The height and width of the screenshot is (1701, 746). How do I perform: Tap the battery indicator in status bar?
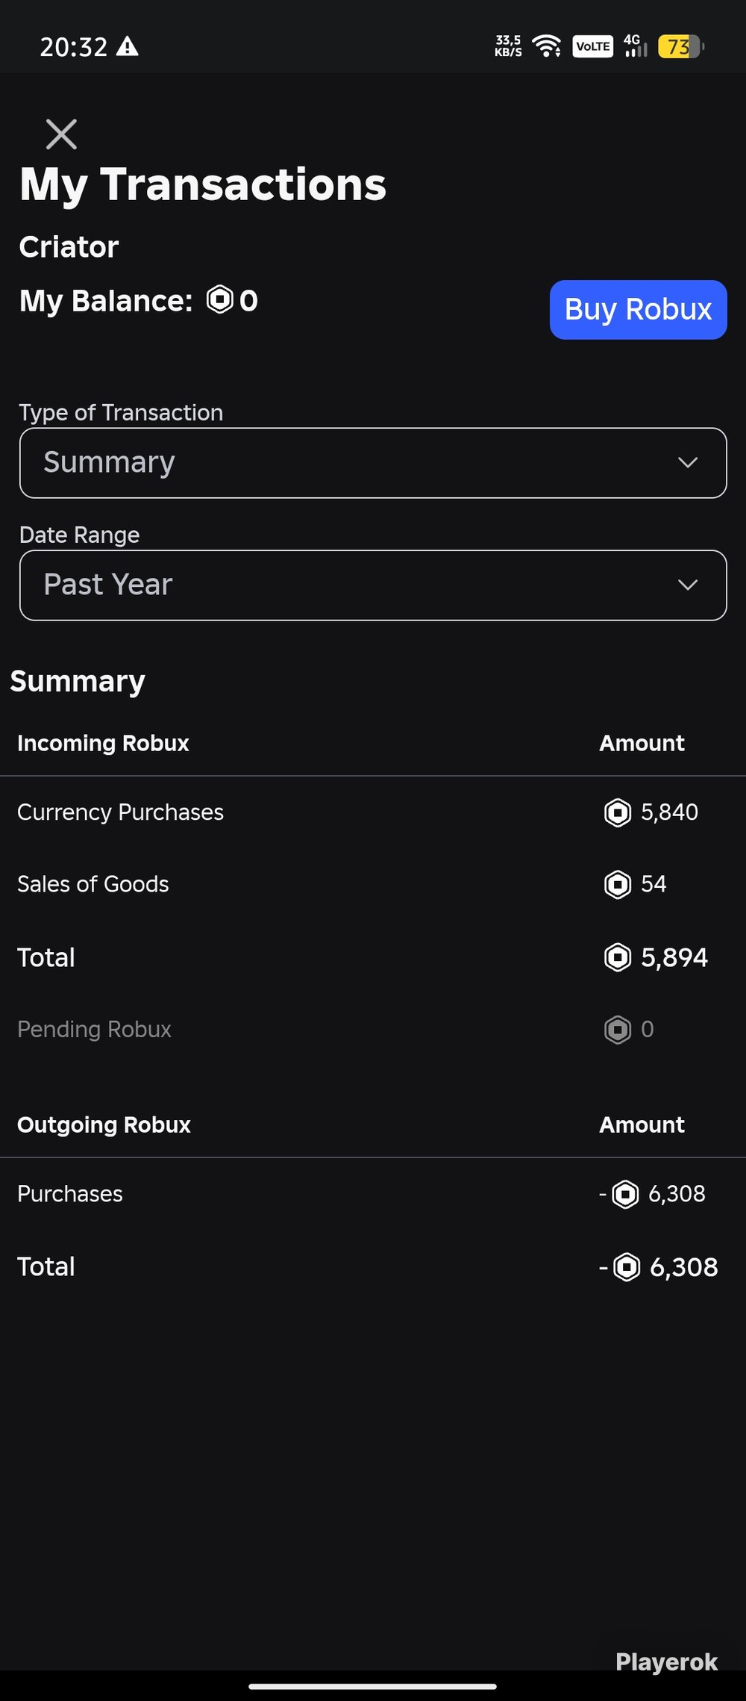(x=680, y=46)
